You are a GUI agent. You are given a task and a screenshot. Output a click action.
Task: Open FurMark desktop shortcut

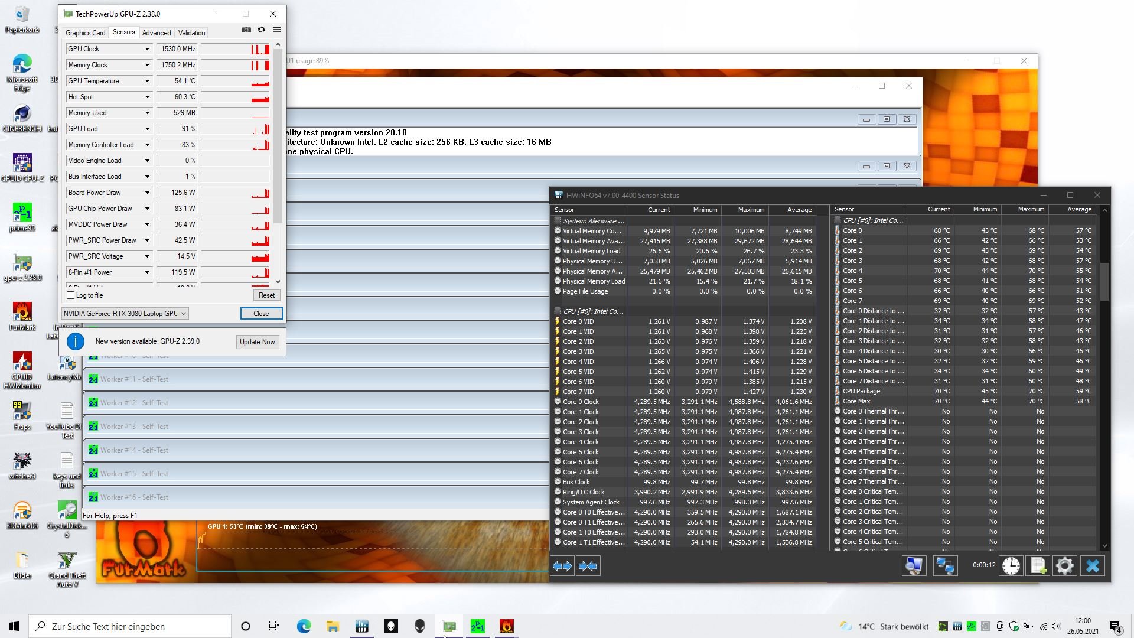point(22,316)
